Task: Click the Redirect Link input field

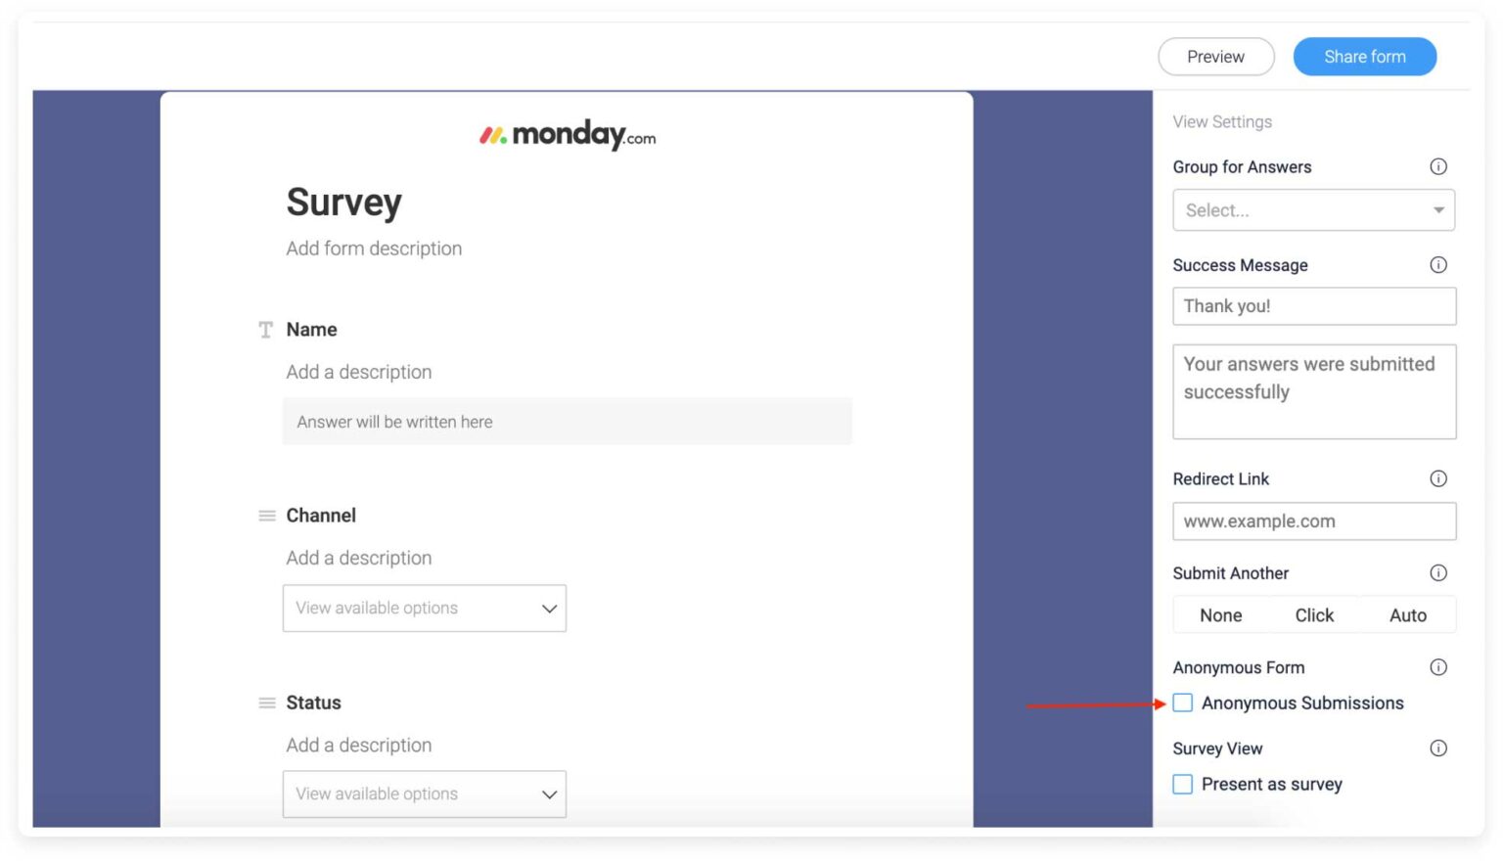Action: [1314, 521]
